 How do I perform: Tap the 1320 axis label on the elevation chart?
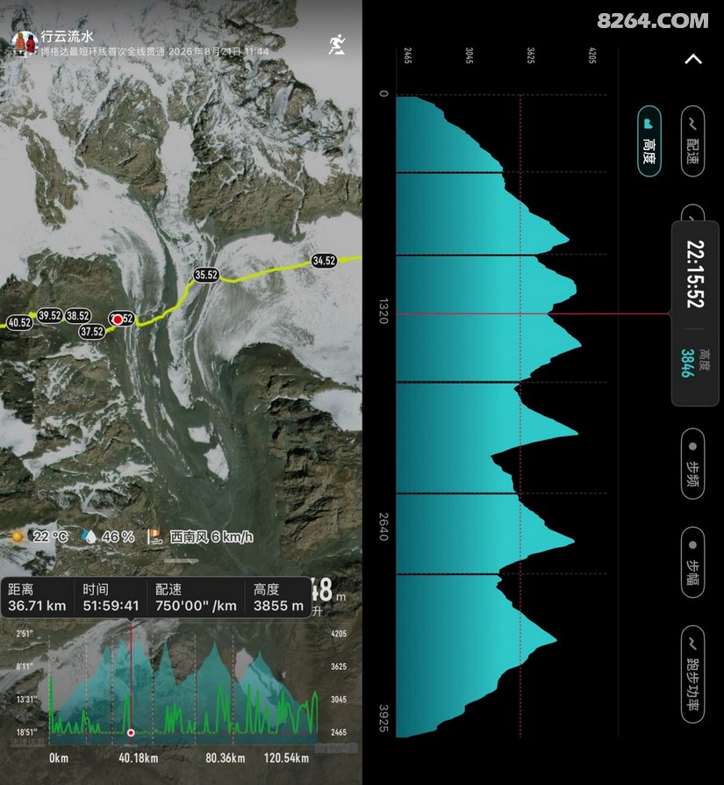[384, 311]
